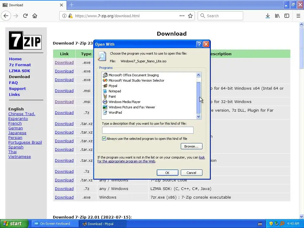
Task: Click the browser Forward arrow
Action: pyautogui.click(x=16, y=16)
